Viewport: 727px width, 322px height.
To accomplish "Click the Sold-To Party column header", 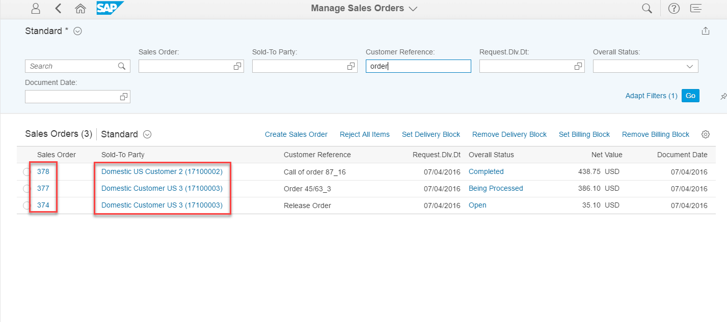I will point(123,155).
